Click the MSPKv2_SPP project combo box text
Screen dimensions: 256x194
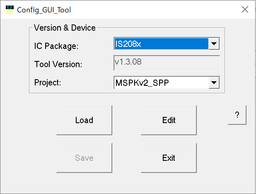(161, 82)
